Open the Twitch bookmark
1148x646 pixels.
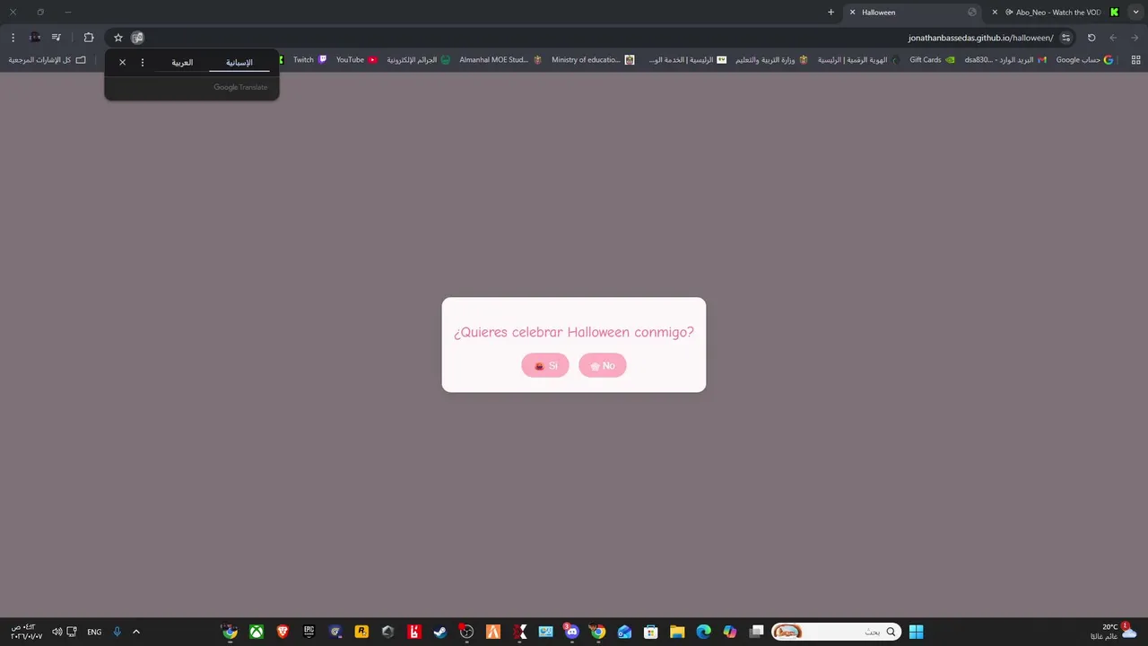pos(309,60)
